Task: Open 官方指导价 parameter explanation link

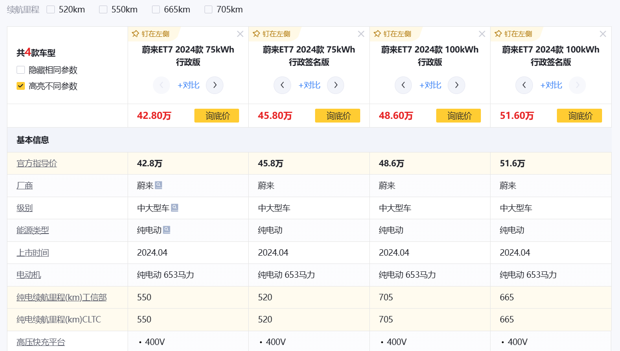Action: click(37, 164)
